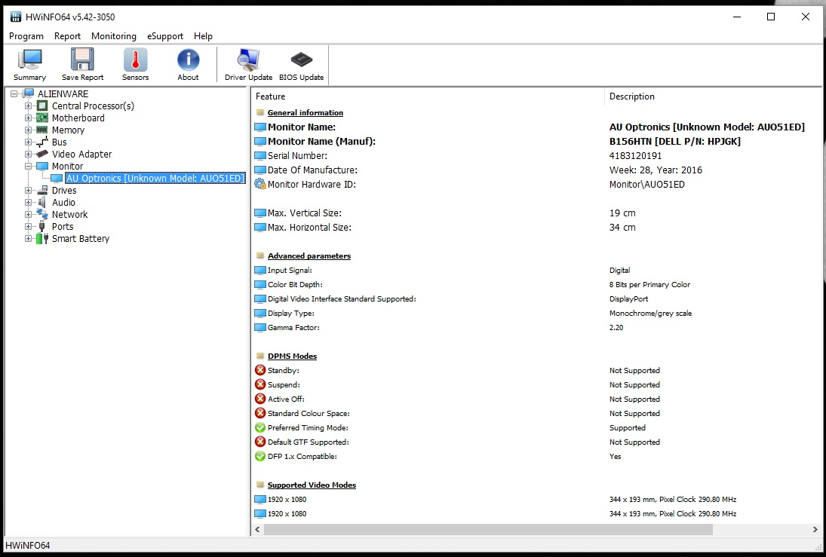Open the Monitoring menu
The height and width of the screenshot is (557, 826).
(114, 35)
